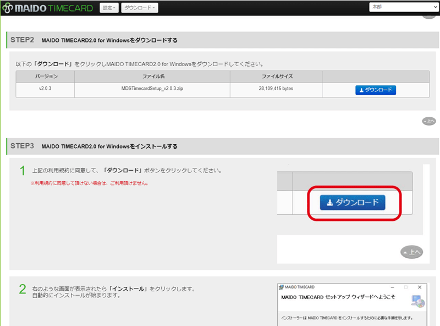Screen dimensions: 440x326
Task: Click the 上記の利用規約に同意して instruction text
Action: pyautogui.click(x=127, y=171)
